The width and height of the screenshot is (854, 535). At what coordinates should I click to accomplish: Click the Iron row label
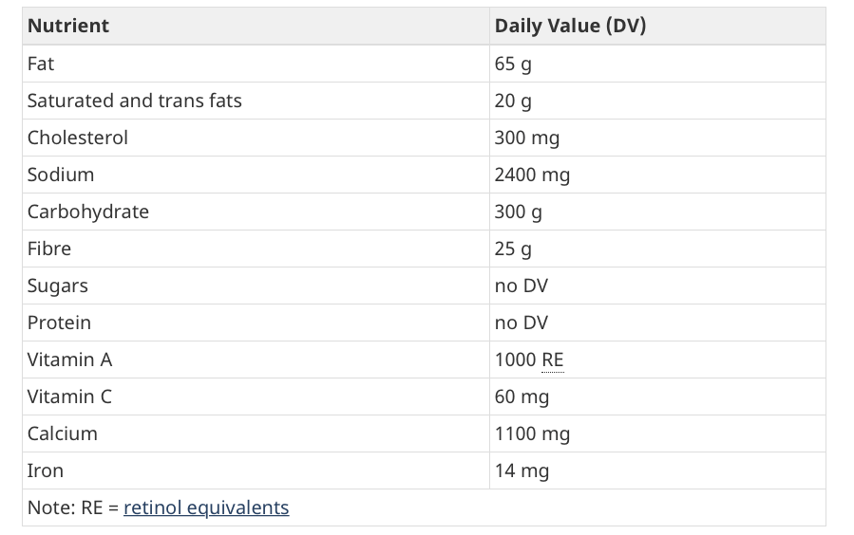(x=46, y=470)
